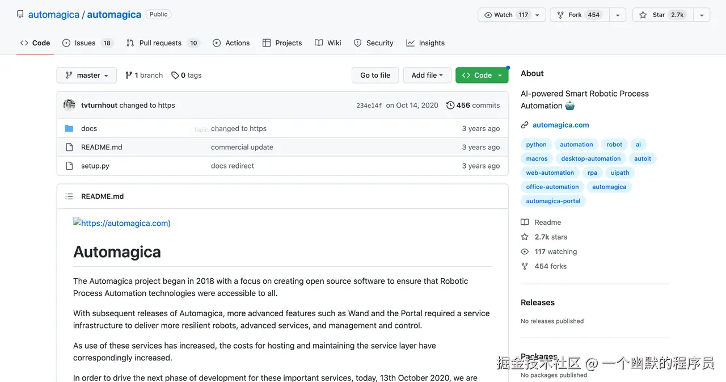The image size is (726, 382).
Task: Expand the Fork options dropdown arrow
Action: (x=618, y=15)
